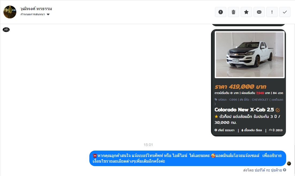The image size is (295, 176).
Task: Click the 15:01 timestamp
Action: click(148, 145)
